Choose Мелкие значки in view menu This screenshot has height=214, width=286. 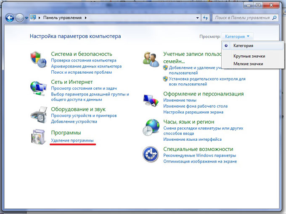tap(248, 64)
